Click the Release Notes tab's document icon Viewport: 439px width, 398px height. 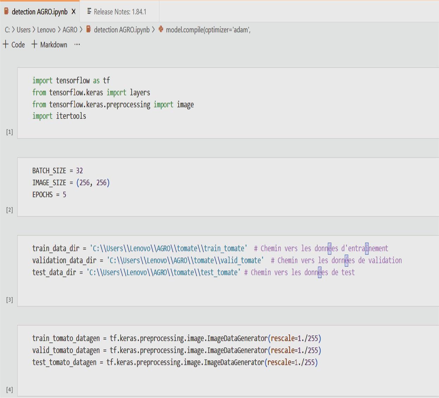89,11
